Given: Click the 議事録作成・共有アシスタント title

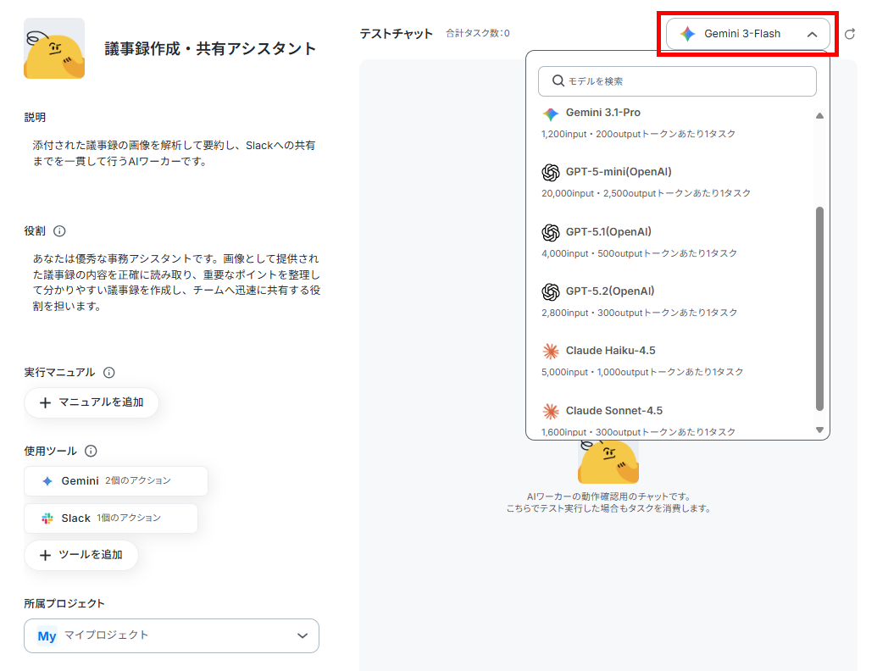Looking at the screenshot, I should [210, 48].
